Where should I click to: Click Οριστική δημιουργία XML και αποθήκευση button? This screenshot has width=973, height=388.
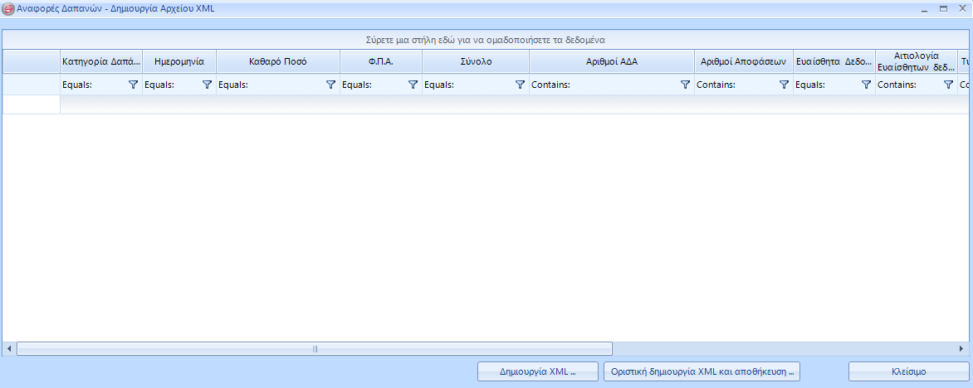pyautogui.click(x=702, y=371)
